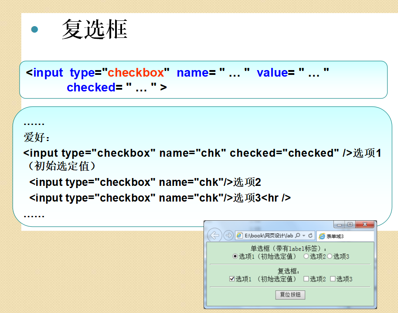Go back using the browser back arrow
Image resolution: width=398 pixels, height=313 pixels.
[215, 236]
